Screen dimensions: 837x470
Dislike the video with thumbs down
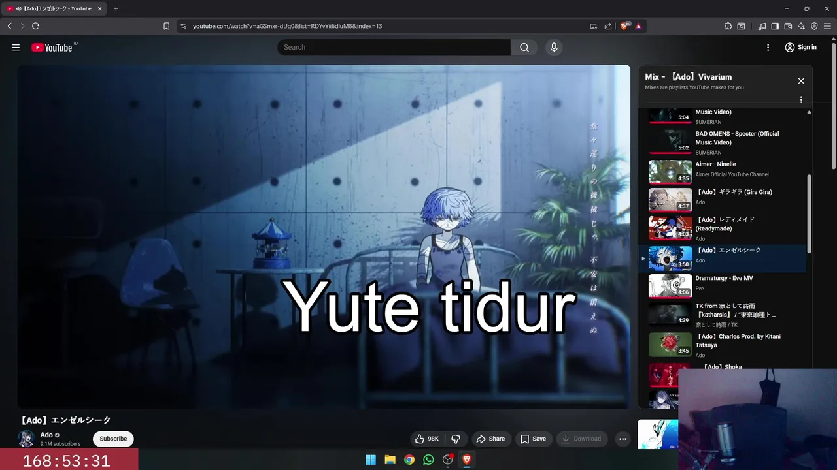(456, 439)
